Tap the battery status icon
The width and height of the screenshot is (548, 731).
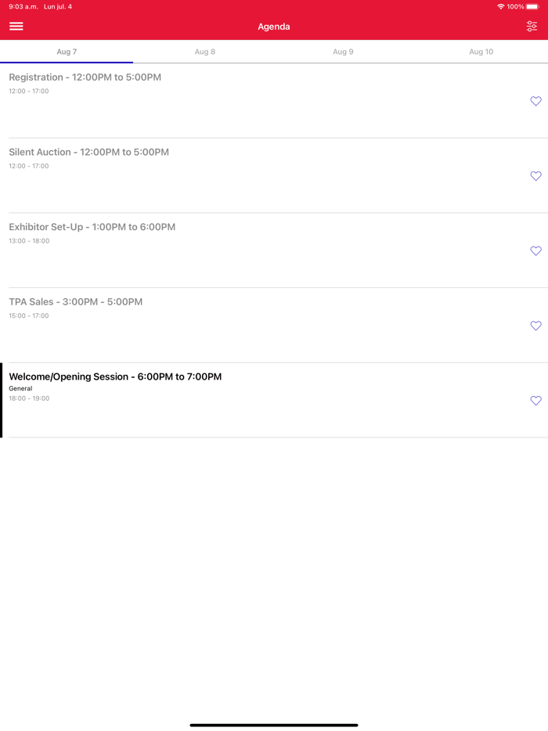pos(532,7)
